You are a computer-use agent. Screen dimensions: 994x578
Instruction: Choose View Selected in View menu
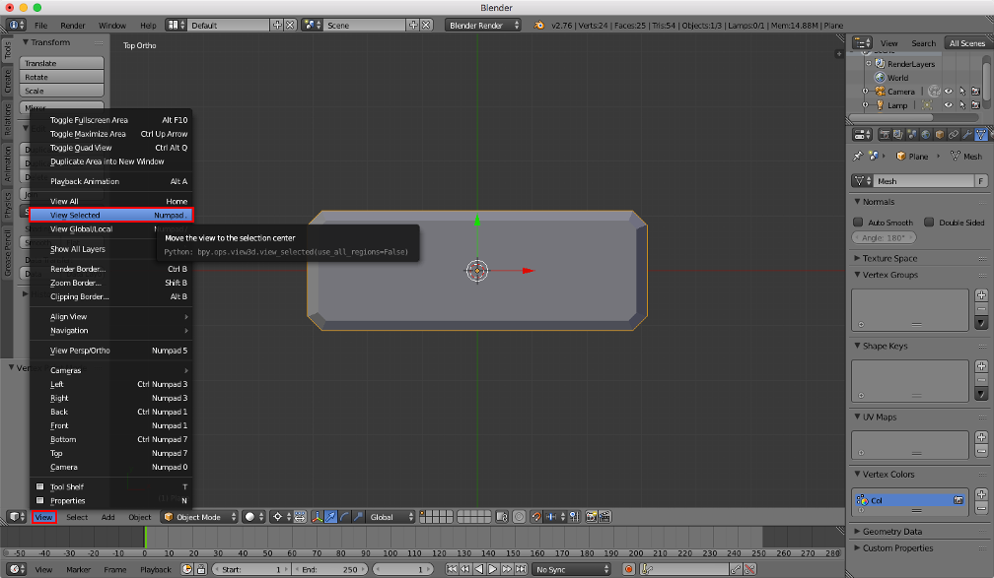tap(110, 216)
